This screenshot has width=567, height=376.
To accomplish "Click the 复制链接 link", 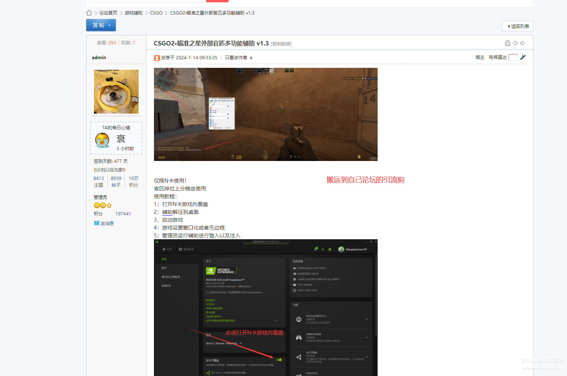I will pyautogui.click(x=281, y=44).
